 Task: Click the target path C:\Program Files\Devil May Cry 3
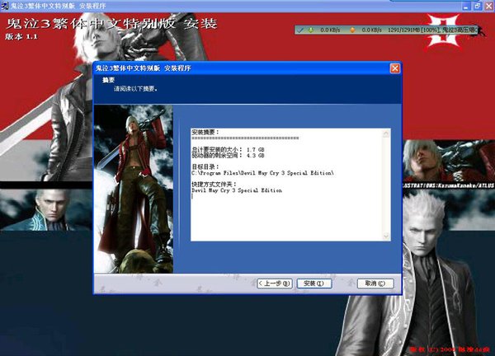point(262,173)
